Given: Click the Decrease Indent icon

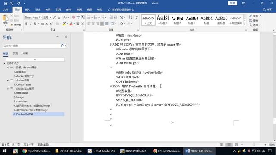Looking at the screenshot, I should coord(111,17).
